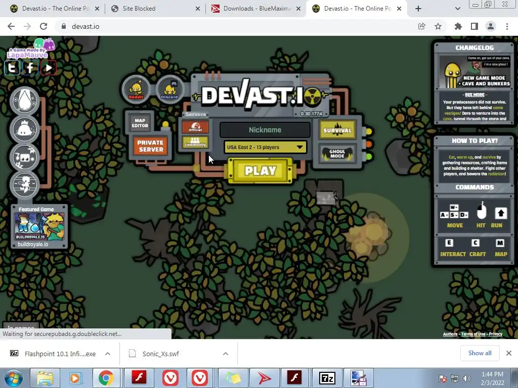Expand Flashpoint 10.1 download options
Screen dimensions: 518x388
[x=108, y=354]
